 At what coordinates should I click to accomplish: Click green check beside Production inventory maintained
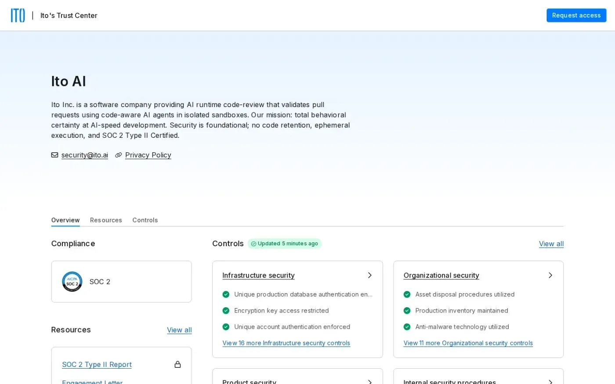click(407, 311)
